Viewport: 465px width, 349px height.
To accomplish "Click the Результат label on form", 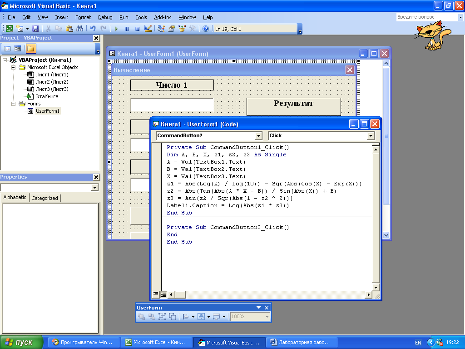I will point(294,106).
